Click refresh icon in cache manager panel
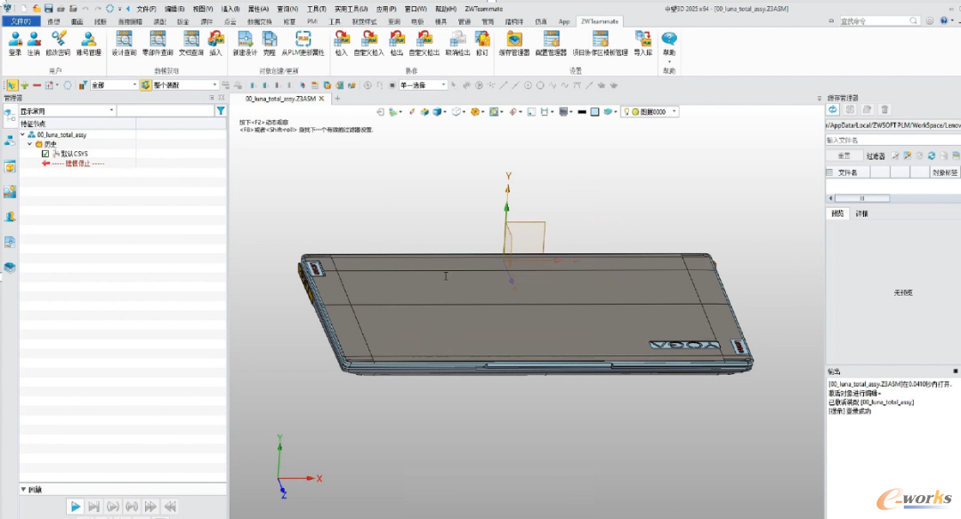This screenshot has height=519, width=961. (x=833, y=109)
